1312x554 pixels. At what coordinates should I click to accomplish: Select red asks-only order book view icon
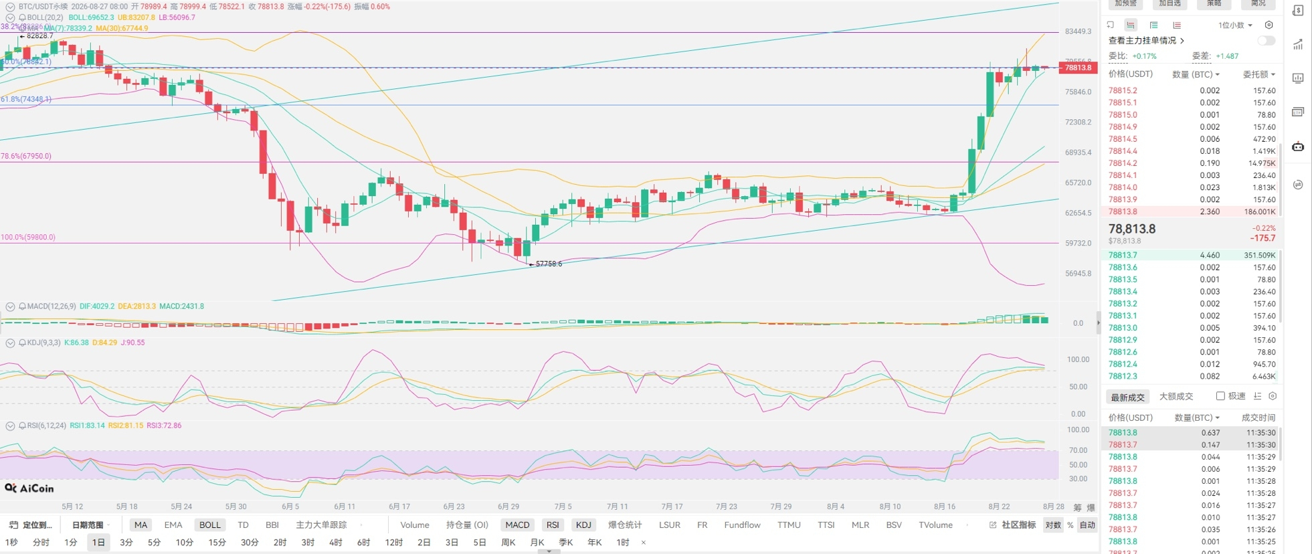1177,25
